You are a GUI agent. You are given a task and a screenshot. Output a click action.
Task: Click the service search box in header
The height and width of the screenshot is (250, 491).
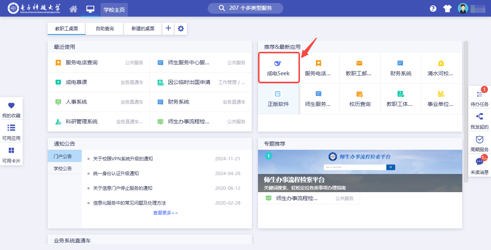(245, 8)
